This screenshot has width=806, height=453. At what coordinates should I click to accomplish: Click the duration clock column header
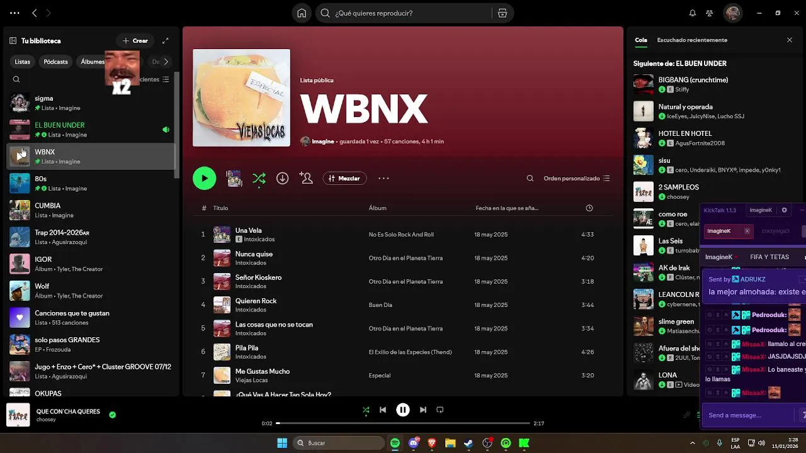click(x=589, y=208)
